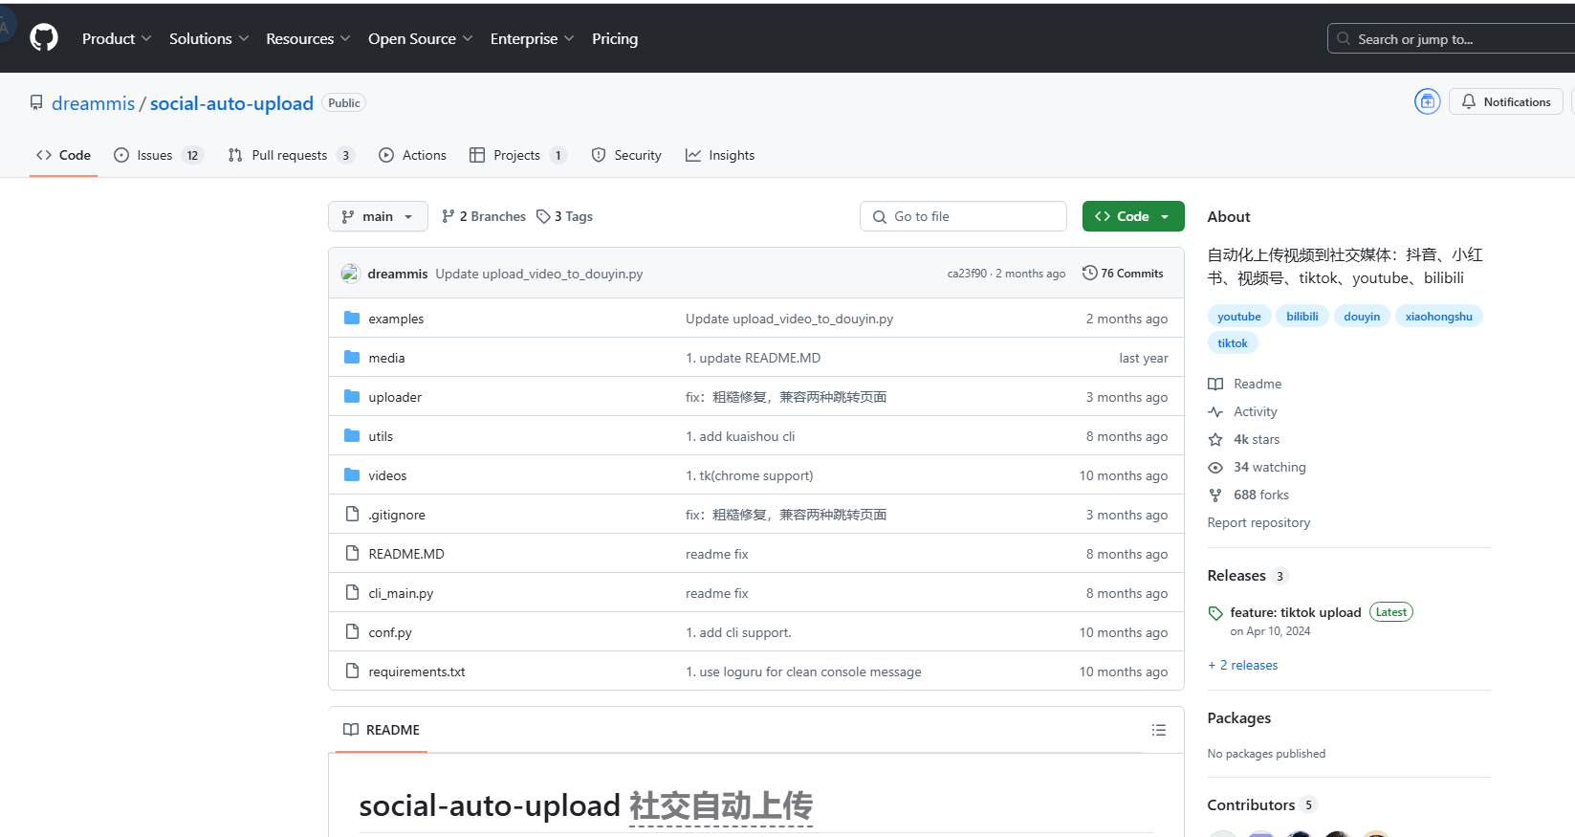
Task: Open the examples folder
Action: tap(396, 319)
